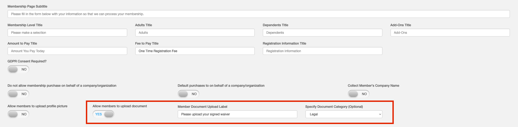
Task: Toggle Default purchases on behalf of company
Action: 189,94
